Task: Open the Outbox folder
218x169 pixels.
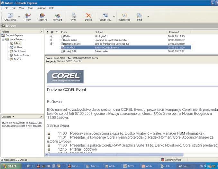Action: [x=16, y=47]
